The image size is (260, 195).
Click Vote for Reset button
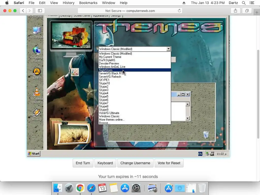click(169, 163)
